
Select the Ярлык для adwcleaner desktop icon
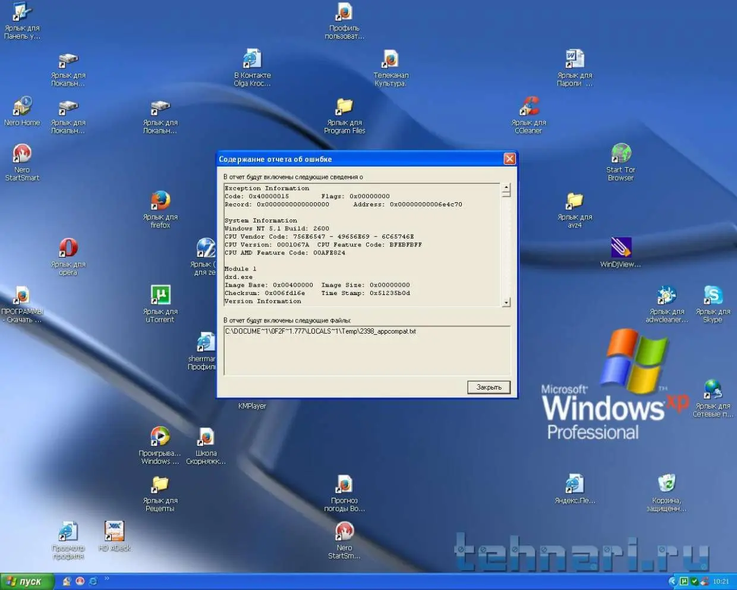pos(667,303)
